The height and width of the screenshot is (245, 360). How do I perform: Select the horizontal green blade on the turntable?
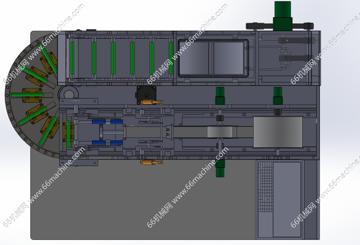point(27,95)
